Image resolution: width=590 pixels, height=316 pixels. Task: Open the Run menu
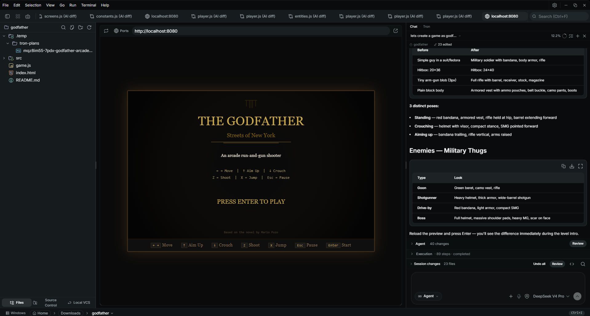point(73,5)
